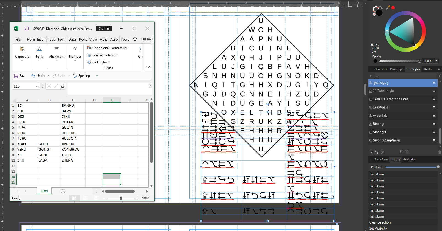
Task: Open the Name Box dropdown for E15
Action: (37, 86)
